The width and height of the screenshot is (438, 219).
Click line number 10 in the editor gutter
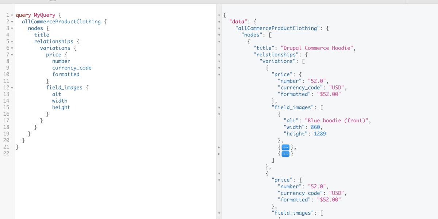tap(6, 74)
